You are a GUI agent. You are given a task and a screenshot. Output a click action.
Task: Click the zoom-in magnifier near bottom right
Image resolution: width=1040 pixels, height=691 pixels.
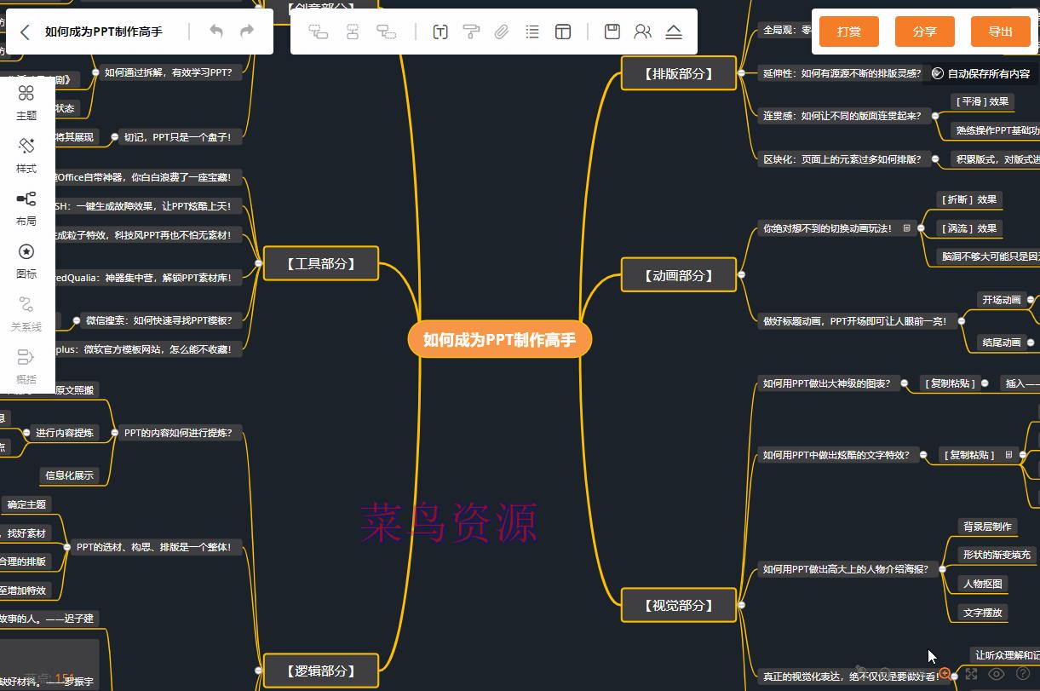944,674
